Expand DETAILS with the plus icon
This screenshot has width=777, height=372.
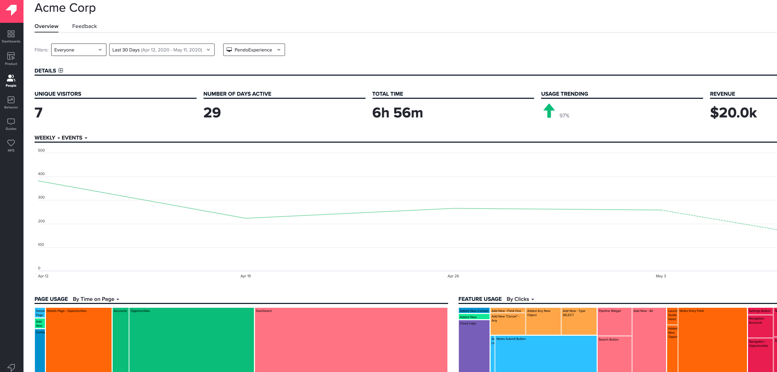61,70
